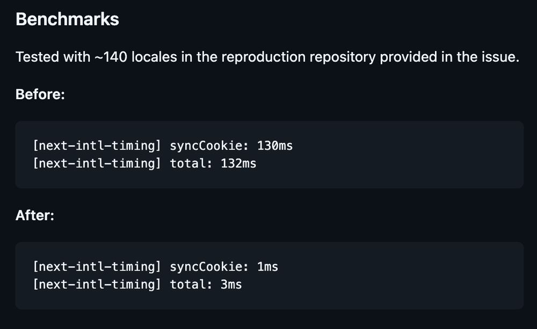Click the 132ms total value
Screen dimensions: 537x329
point(238,163)
